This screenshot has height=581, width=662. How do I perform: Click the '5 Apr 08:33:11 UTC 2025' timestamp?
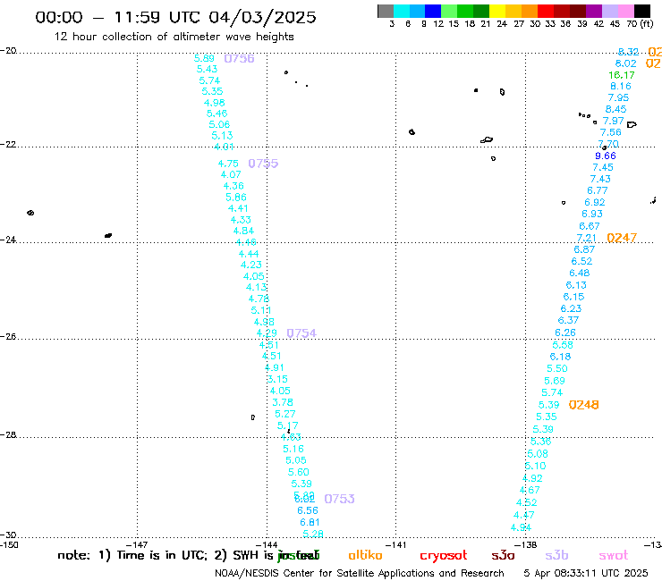coord(586,573)
